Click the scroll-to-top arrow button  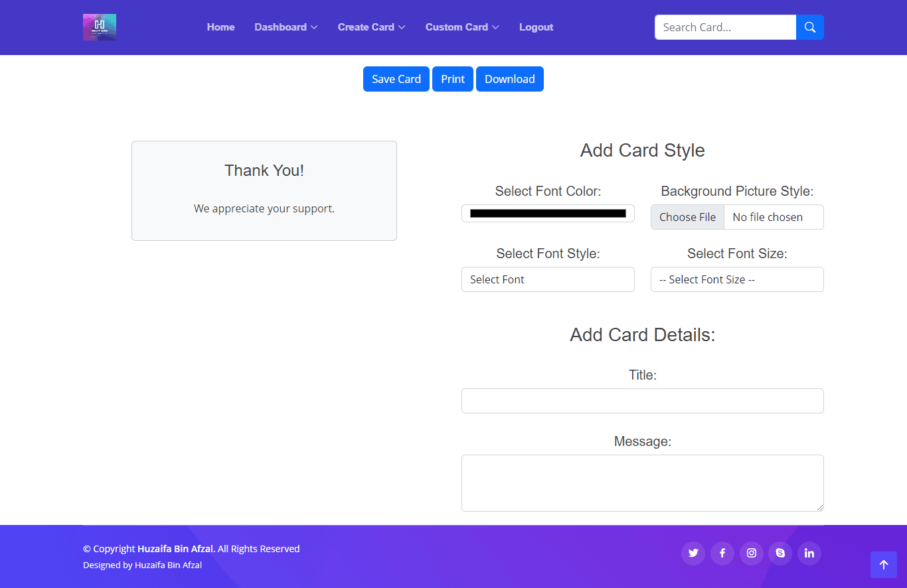click(x=883, y=565)
